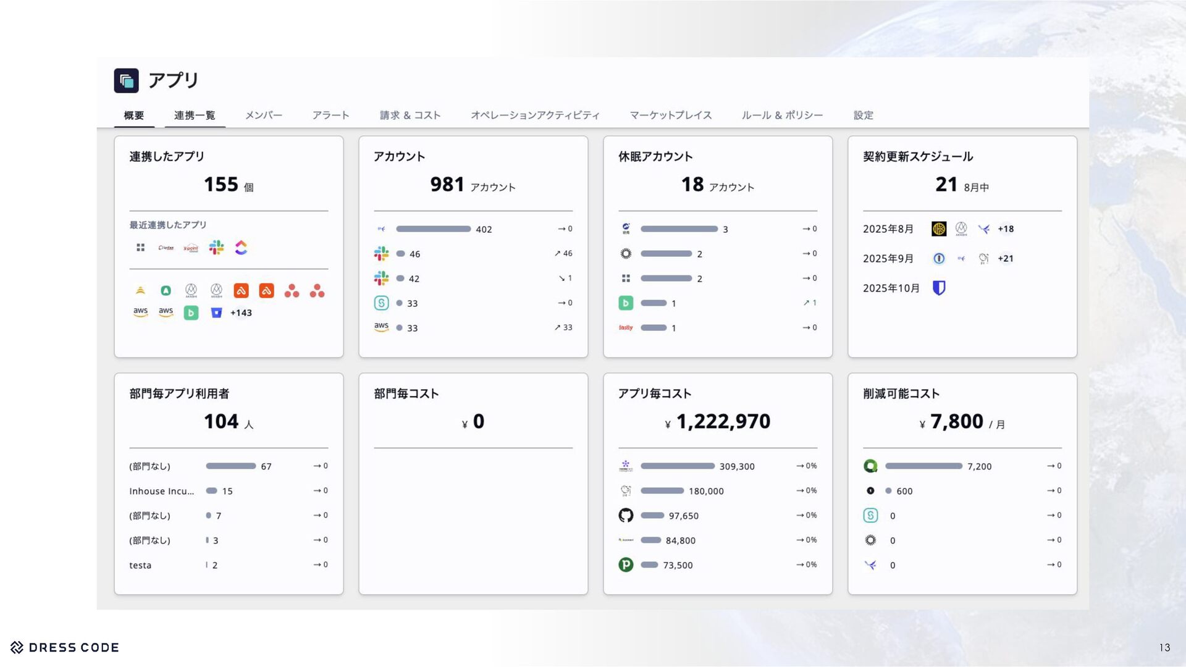Open the GitHub icon in app costs
The height and width of the screenshot is (667, 1186).
click(626, 515)
